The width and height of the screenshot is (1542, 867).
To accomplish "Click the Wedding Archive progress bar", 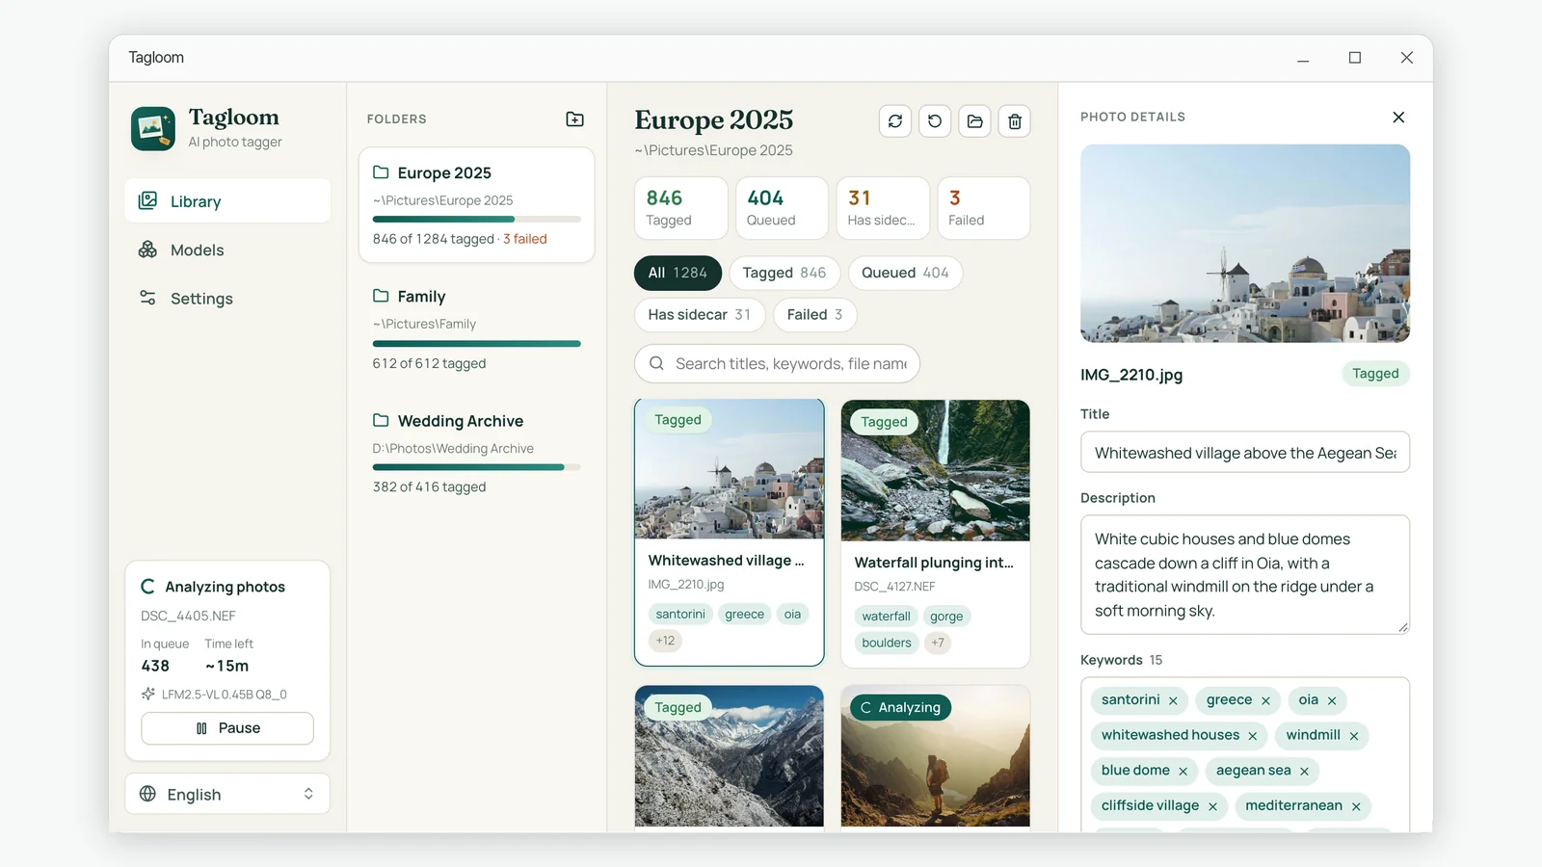I will 477,467.
